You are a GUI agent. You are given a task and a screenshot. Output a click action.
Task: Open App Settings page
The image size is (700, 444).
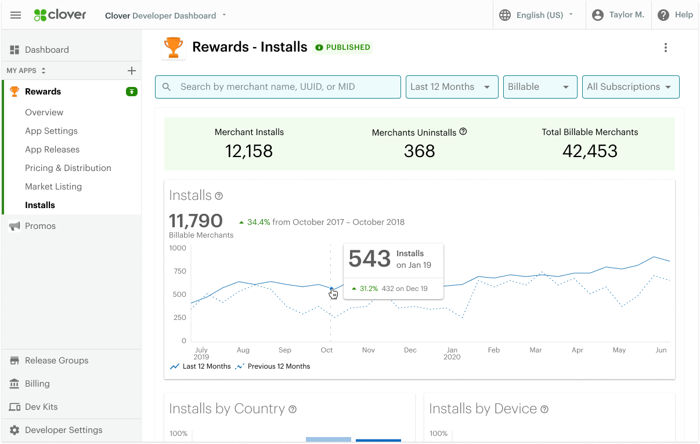point(51,131)
